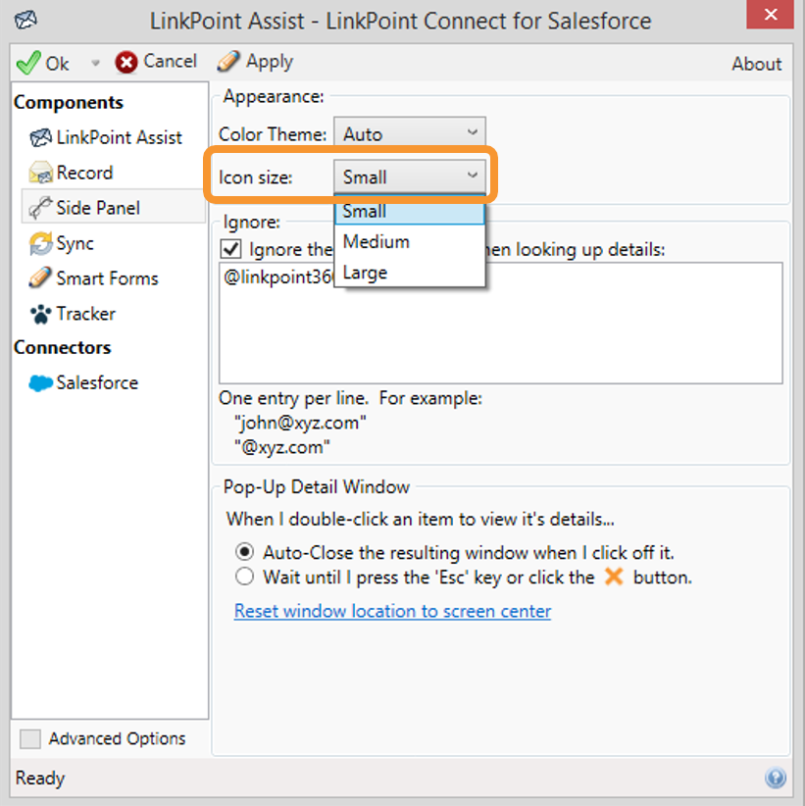Select the Salesforce cloud icon
805x806 pixels.
pos(40,383)
